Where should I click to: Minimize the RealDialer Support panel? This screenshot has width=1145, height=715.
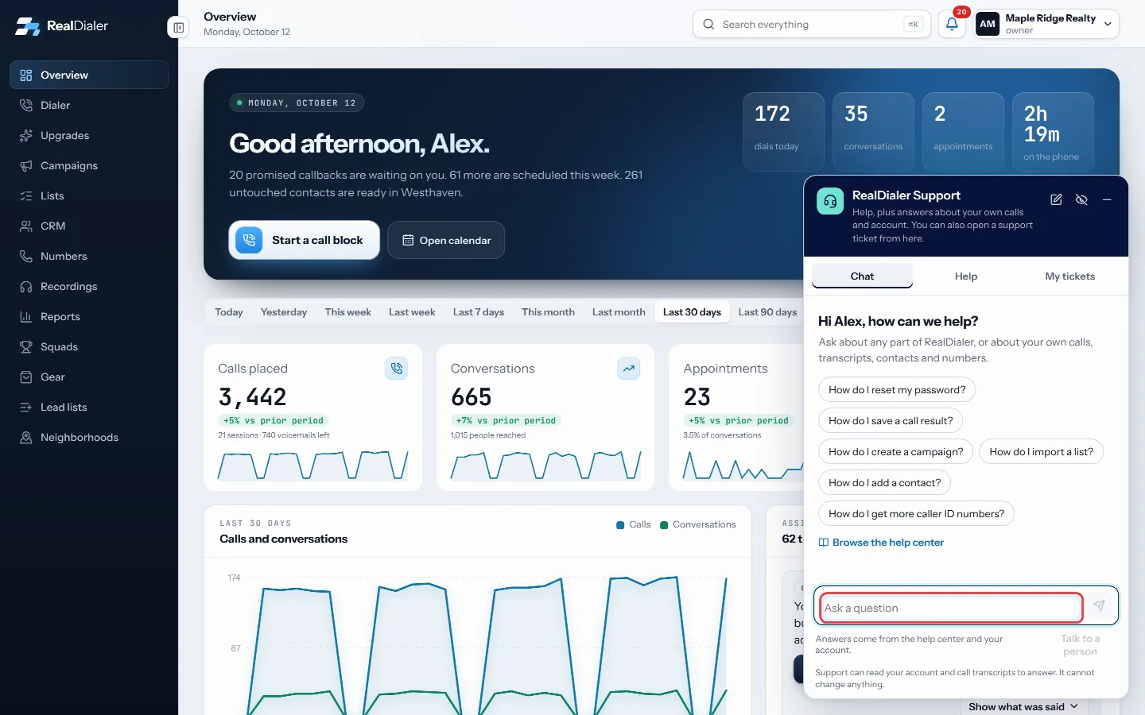click(x=1107, y=199)
